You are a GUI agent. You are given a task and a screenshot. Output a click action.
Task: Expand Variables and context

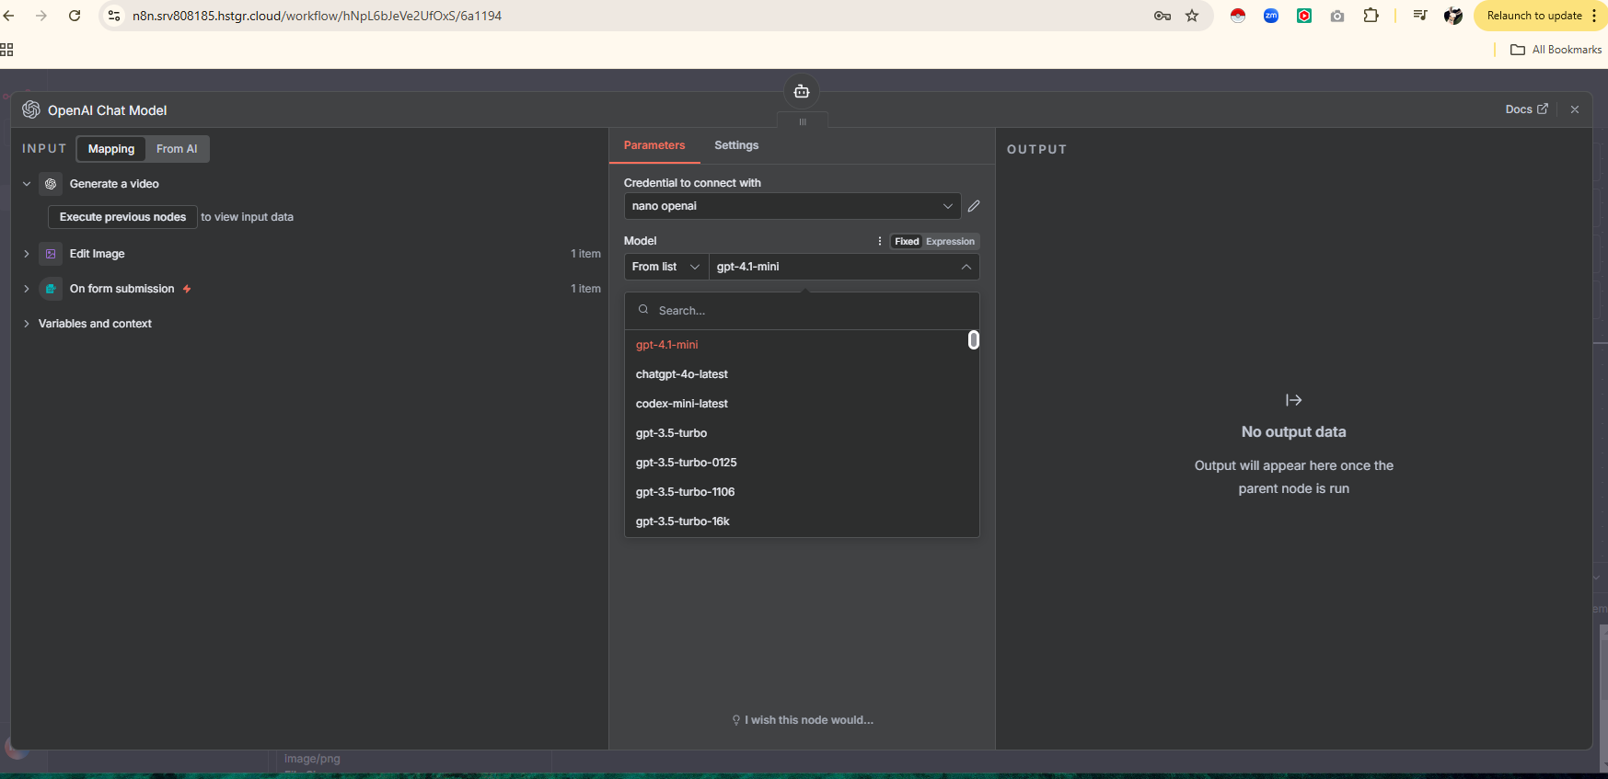(x=27, y=324)
